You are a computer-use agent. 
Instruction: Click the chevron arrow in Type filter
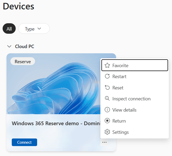[39, 29]
